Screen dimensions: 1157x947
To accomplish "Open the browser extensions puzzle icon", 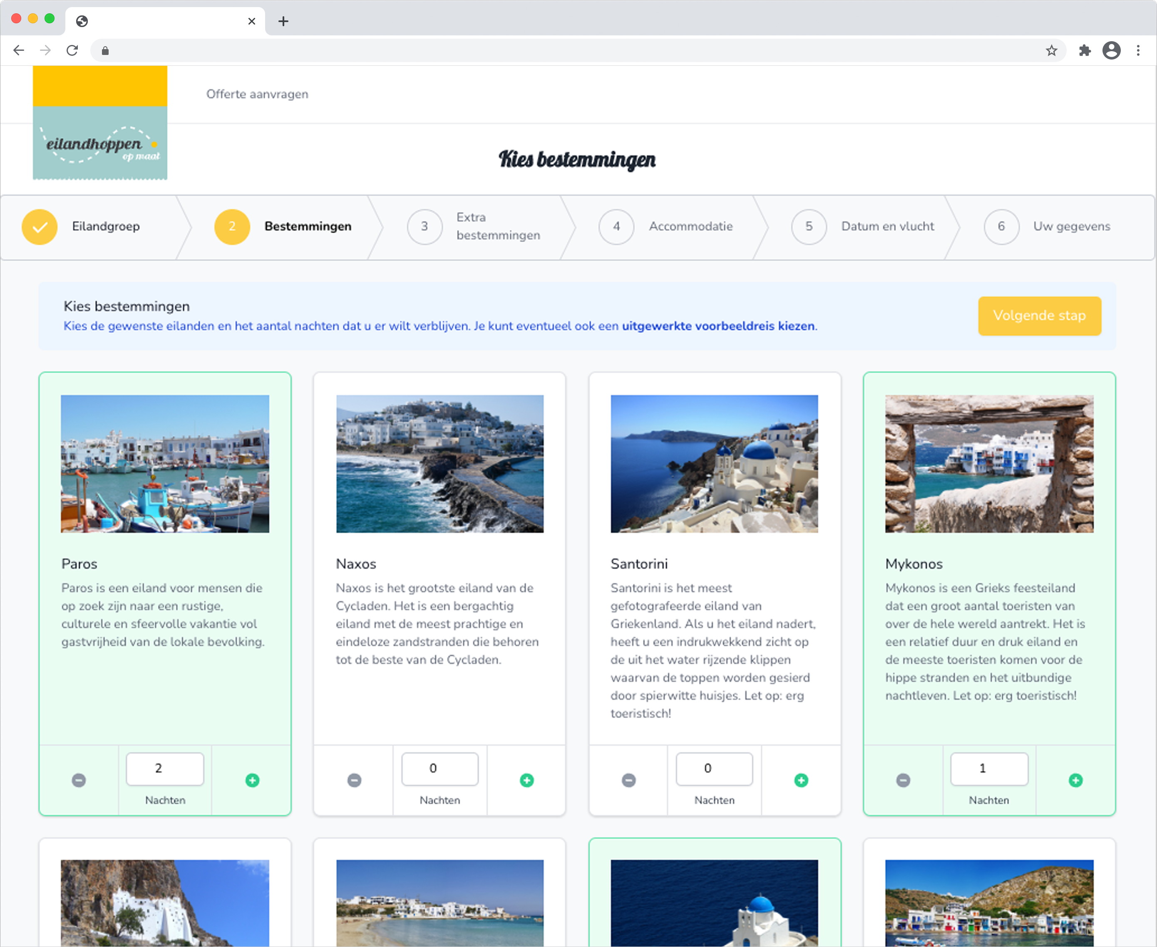I will click(x=1085, y=51).
